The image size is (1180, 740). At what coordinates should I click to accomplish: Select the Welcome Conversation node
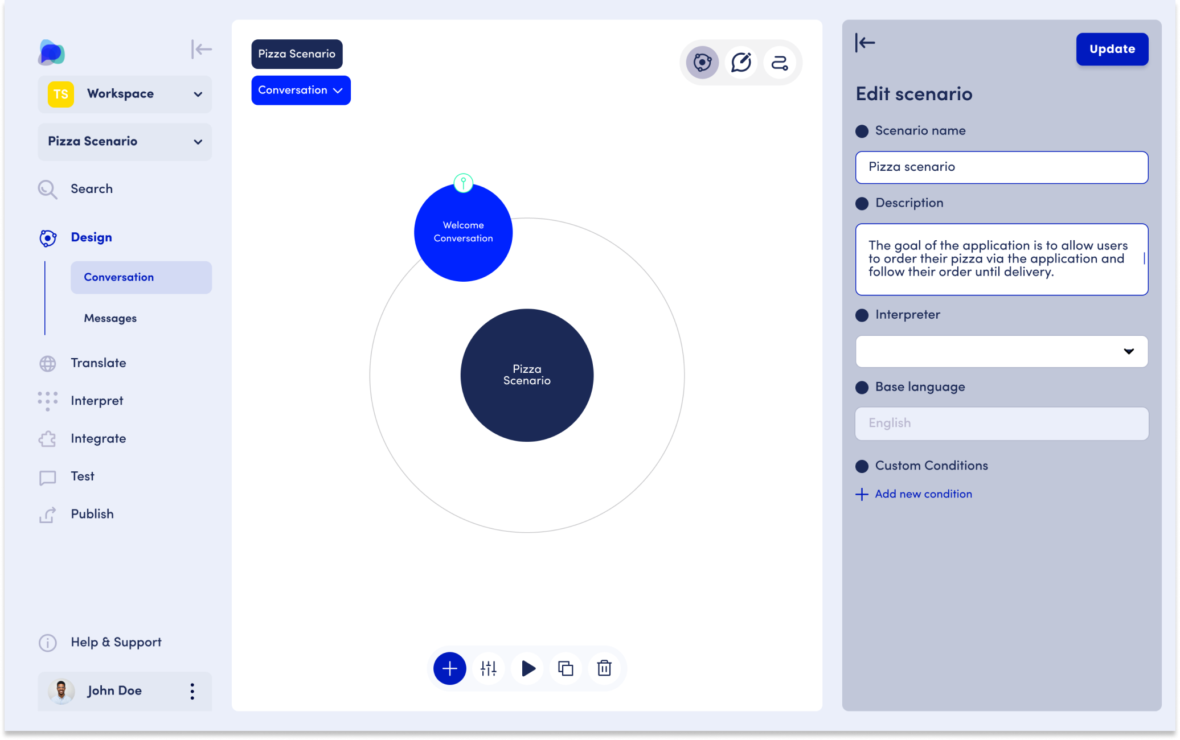[463, 232]
